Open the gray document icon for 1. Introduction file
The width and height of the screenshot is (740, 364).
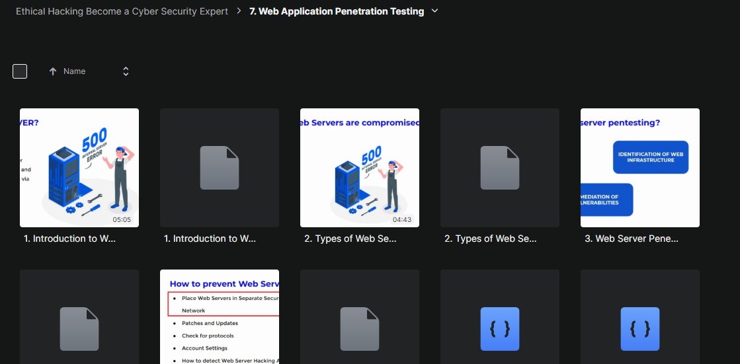point(220,168)
